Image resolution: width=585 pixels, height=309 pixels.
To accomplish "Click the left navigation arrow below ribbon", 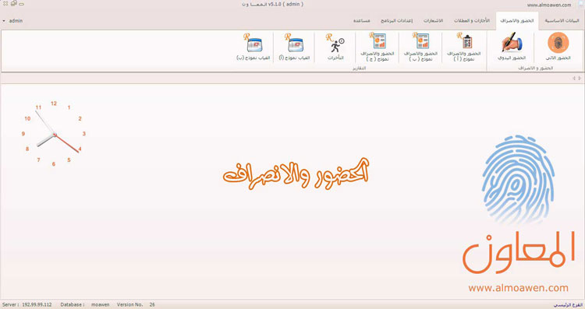I will (x=574, y=78).
